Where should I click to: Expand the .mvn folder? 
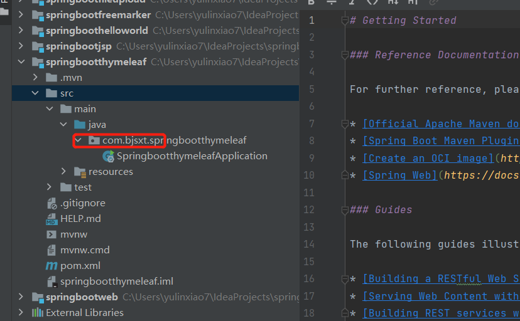click(x=35, y=78)
